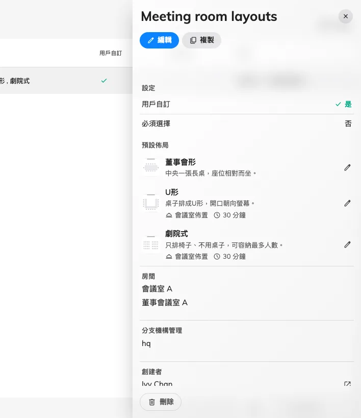Screen dimensions: 361x418
Task: Click 會議室佈置 tag under 劇院式 layout
Action: click(187, 256)
